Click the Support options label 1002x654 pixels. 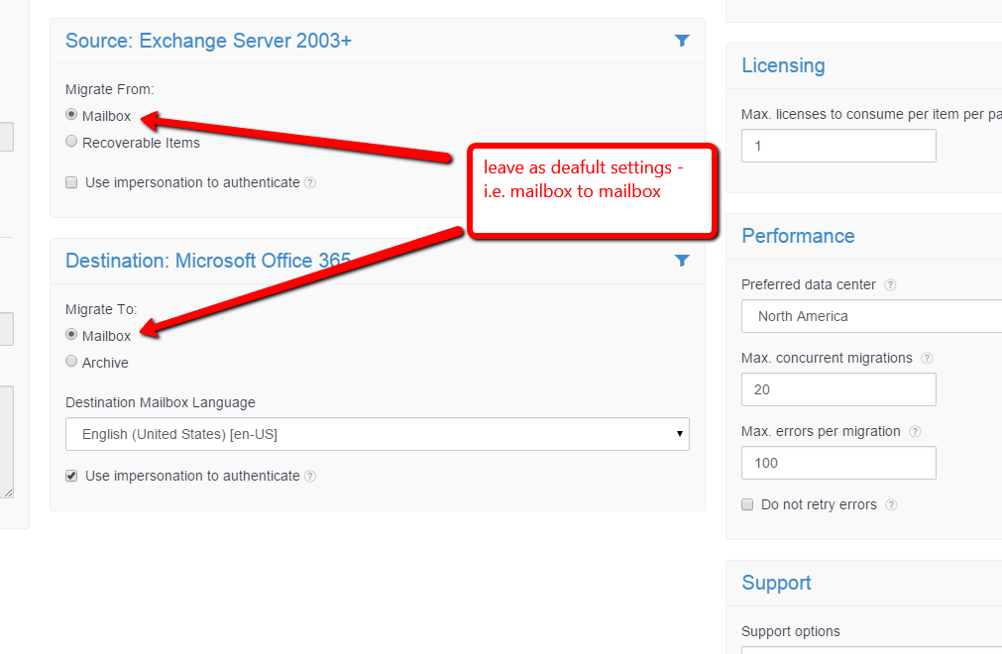791,631
